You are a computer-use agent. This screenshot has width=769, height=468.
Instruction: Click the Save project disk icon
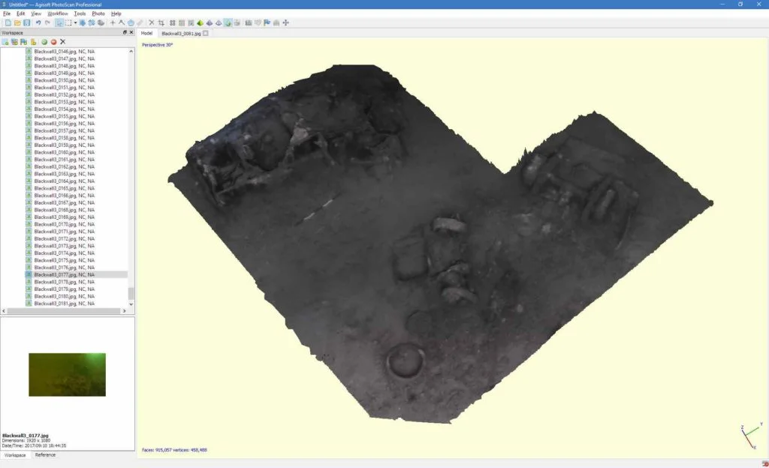[26, 22]
